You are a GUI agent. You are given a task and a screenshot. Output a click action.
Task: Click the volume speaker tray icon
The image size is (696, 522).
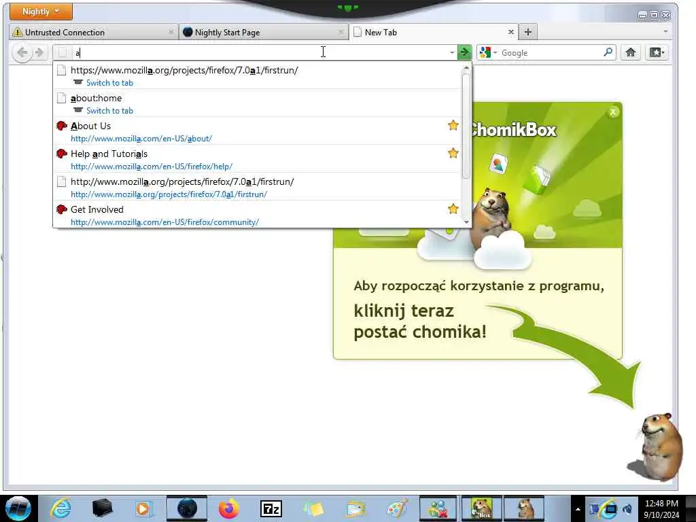(627, 509)
